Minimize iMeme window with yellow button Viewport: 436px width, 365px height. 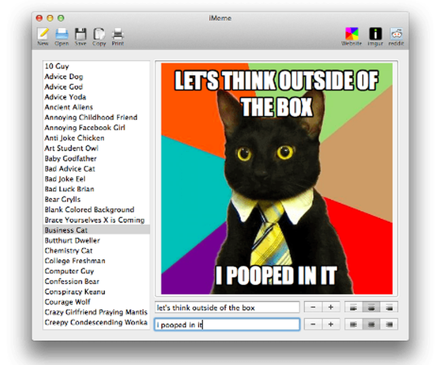tap(50, 18)
